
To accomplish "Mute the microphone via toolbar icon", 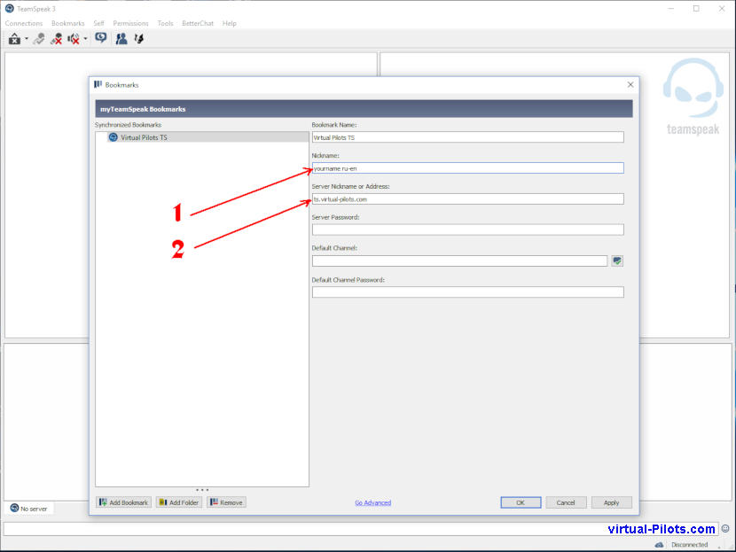I will 57,39.
